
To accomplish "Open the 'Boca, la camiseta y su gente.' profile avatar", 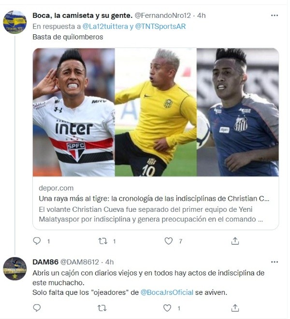I will coord(15,22).
